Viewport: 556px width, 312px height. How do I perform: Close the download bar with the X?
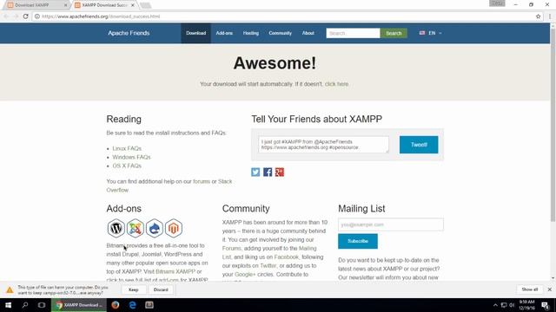550,289
